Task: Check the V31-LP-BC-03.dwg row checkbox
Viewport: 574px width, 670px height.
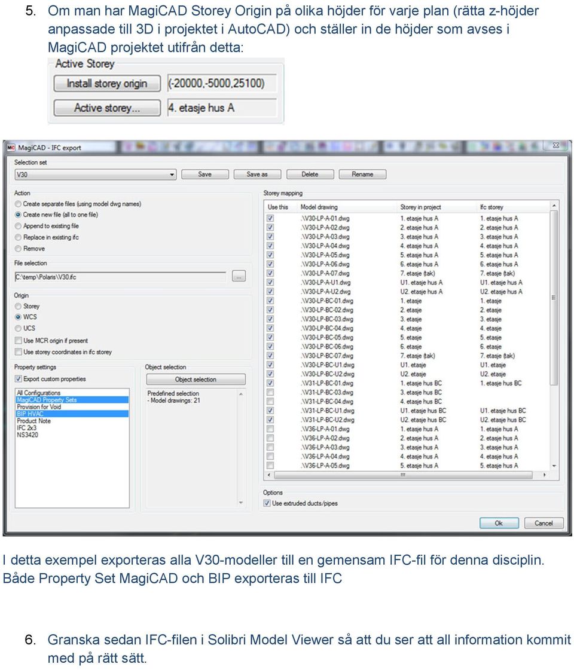Action: [x=270, y=392]
